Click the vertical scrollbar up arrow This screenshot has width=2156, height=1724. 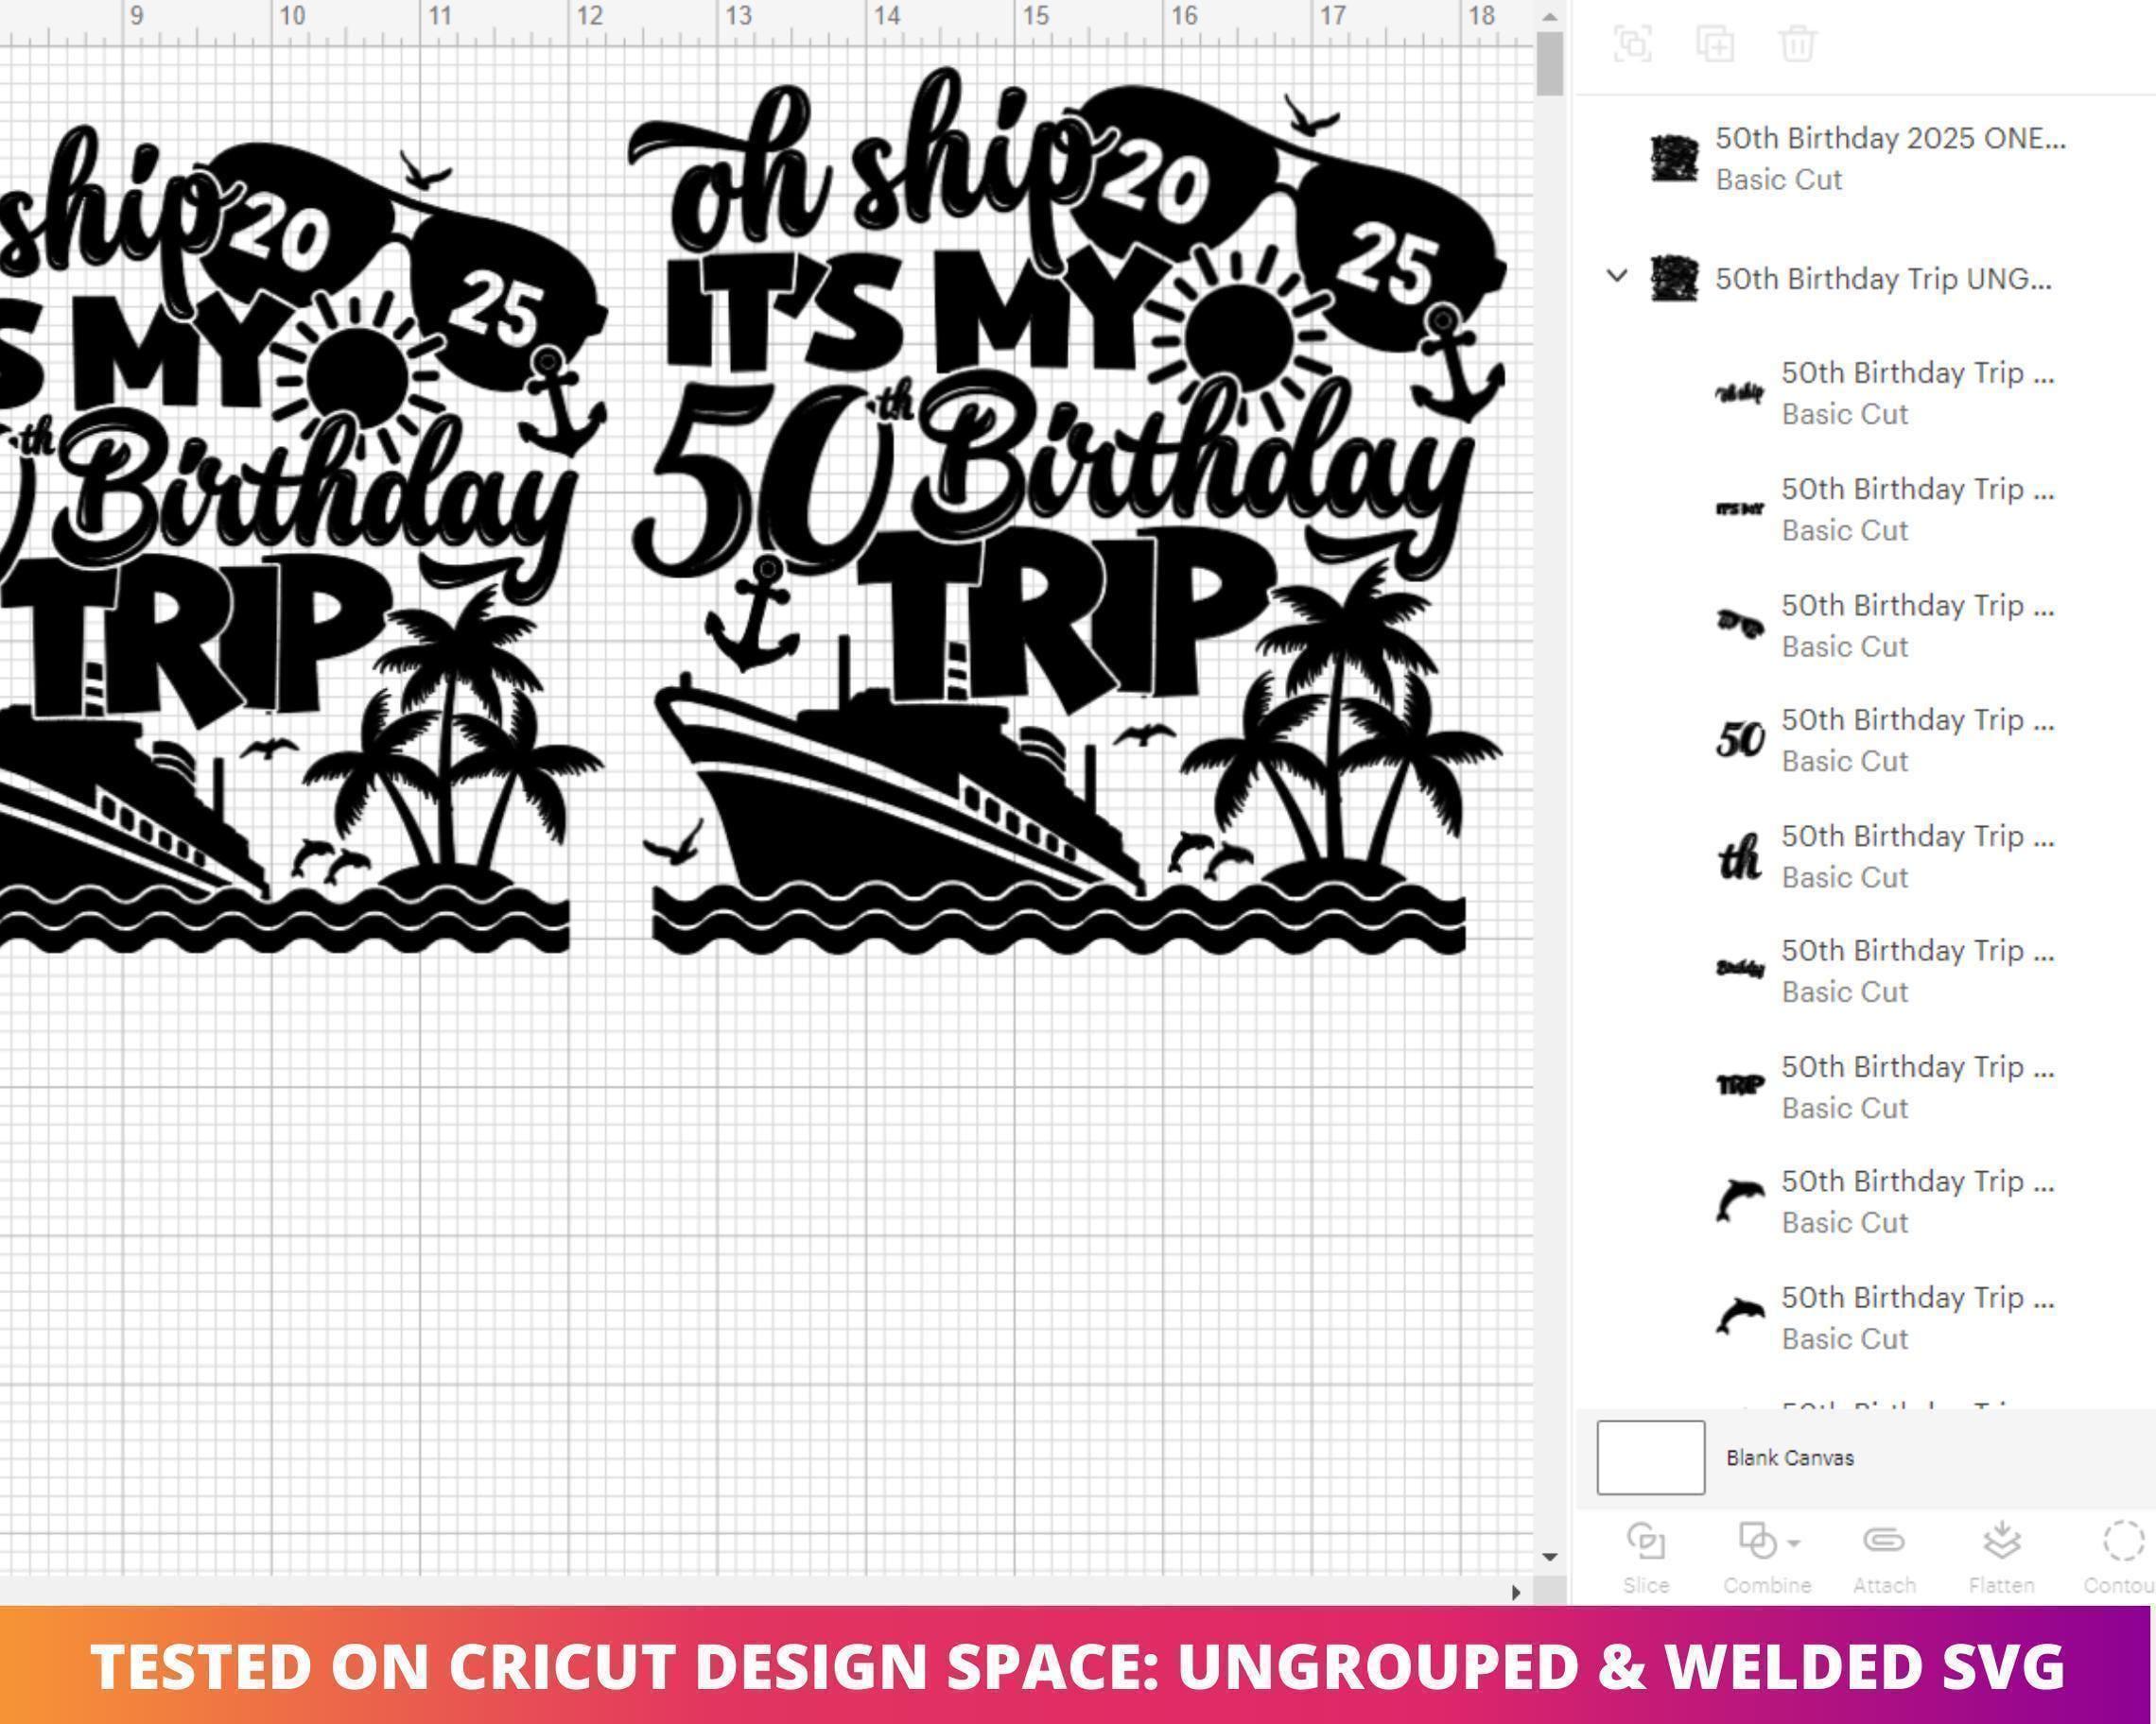(1549, 17)
